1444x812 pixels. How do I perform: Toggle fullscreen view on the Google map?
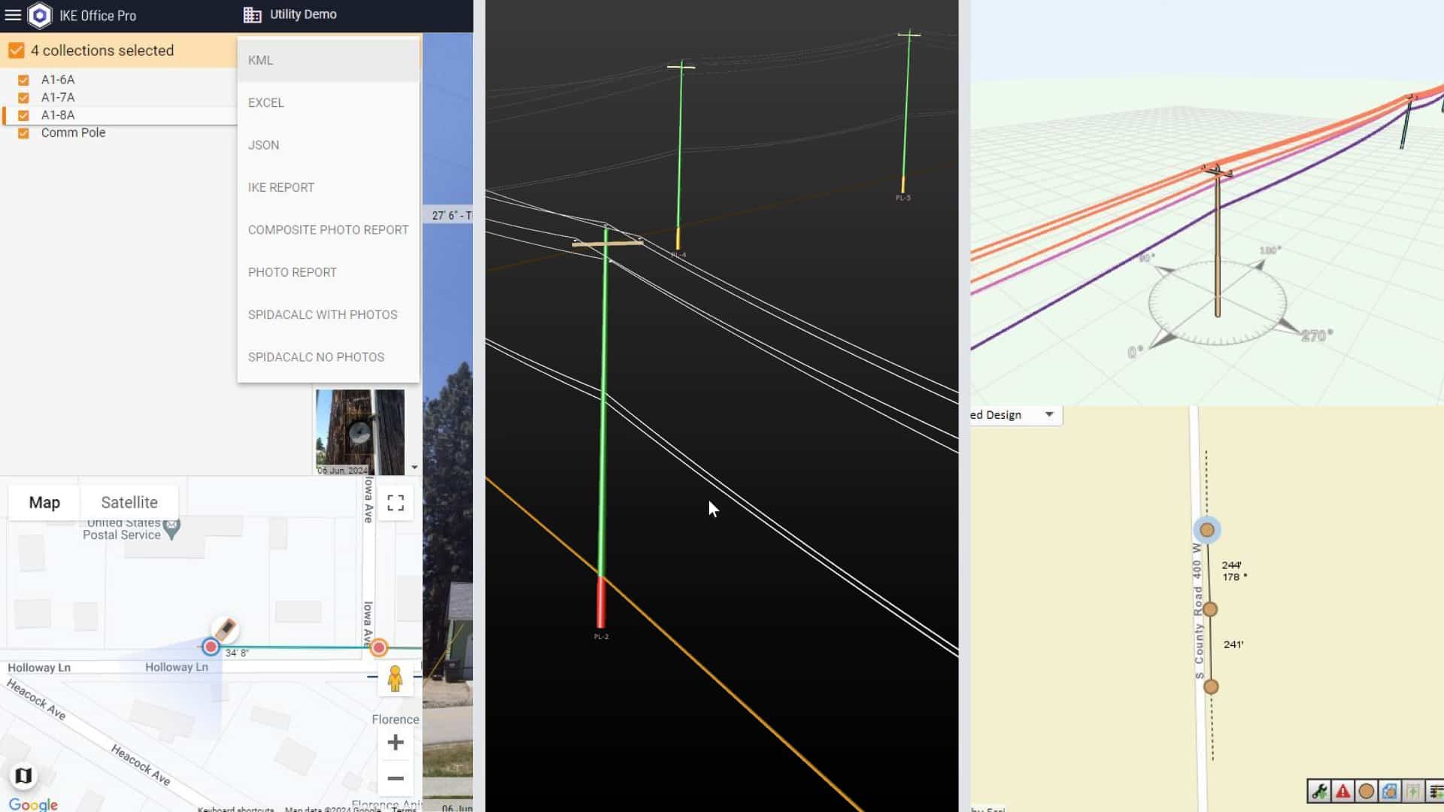tap(396, 502)
